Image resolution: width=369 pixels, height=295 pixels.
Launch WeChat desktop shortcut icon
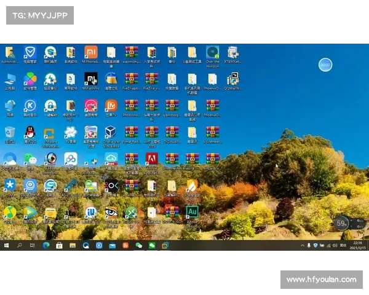click(x=30, y=159)
